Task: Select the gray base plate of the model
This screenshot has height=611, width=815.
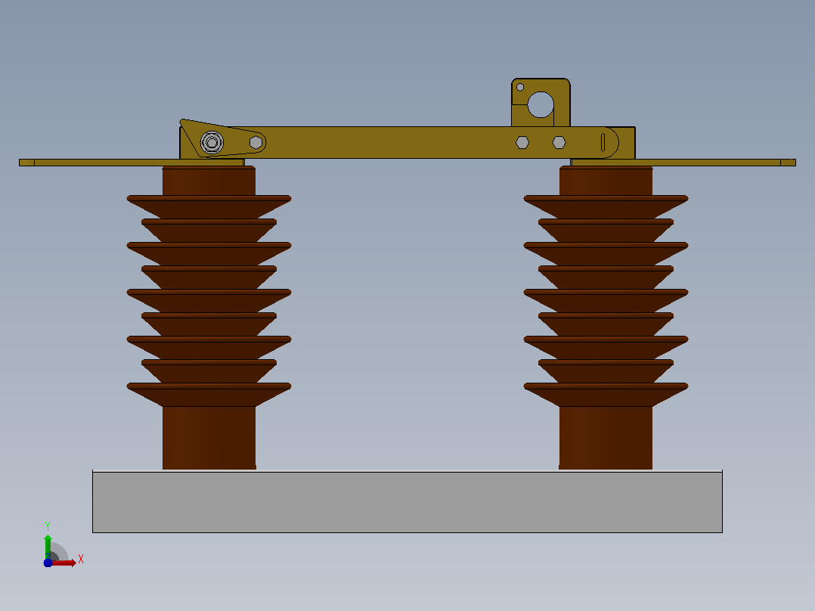Action: tap(407, 502)
